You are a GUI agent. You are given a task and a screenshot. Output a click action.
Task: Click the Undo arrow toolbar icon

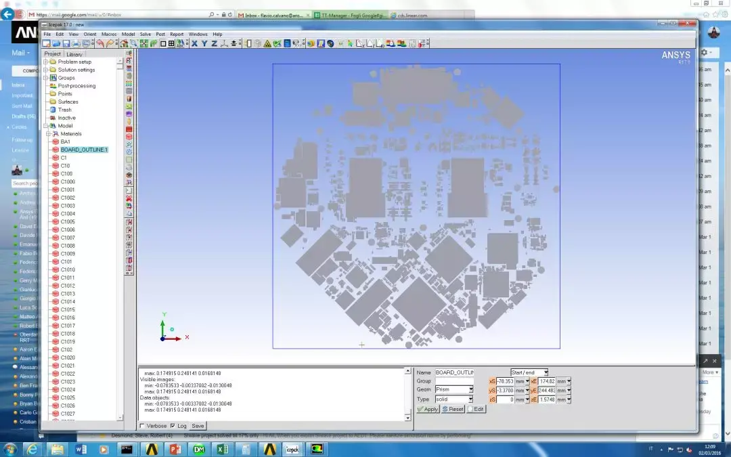(x=100, y=43)
